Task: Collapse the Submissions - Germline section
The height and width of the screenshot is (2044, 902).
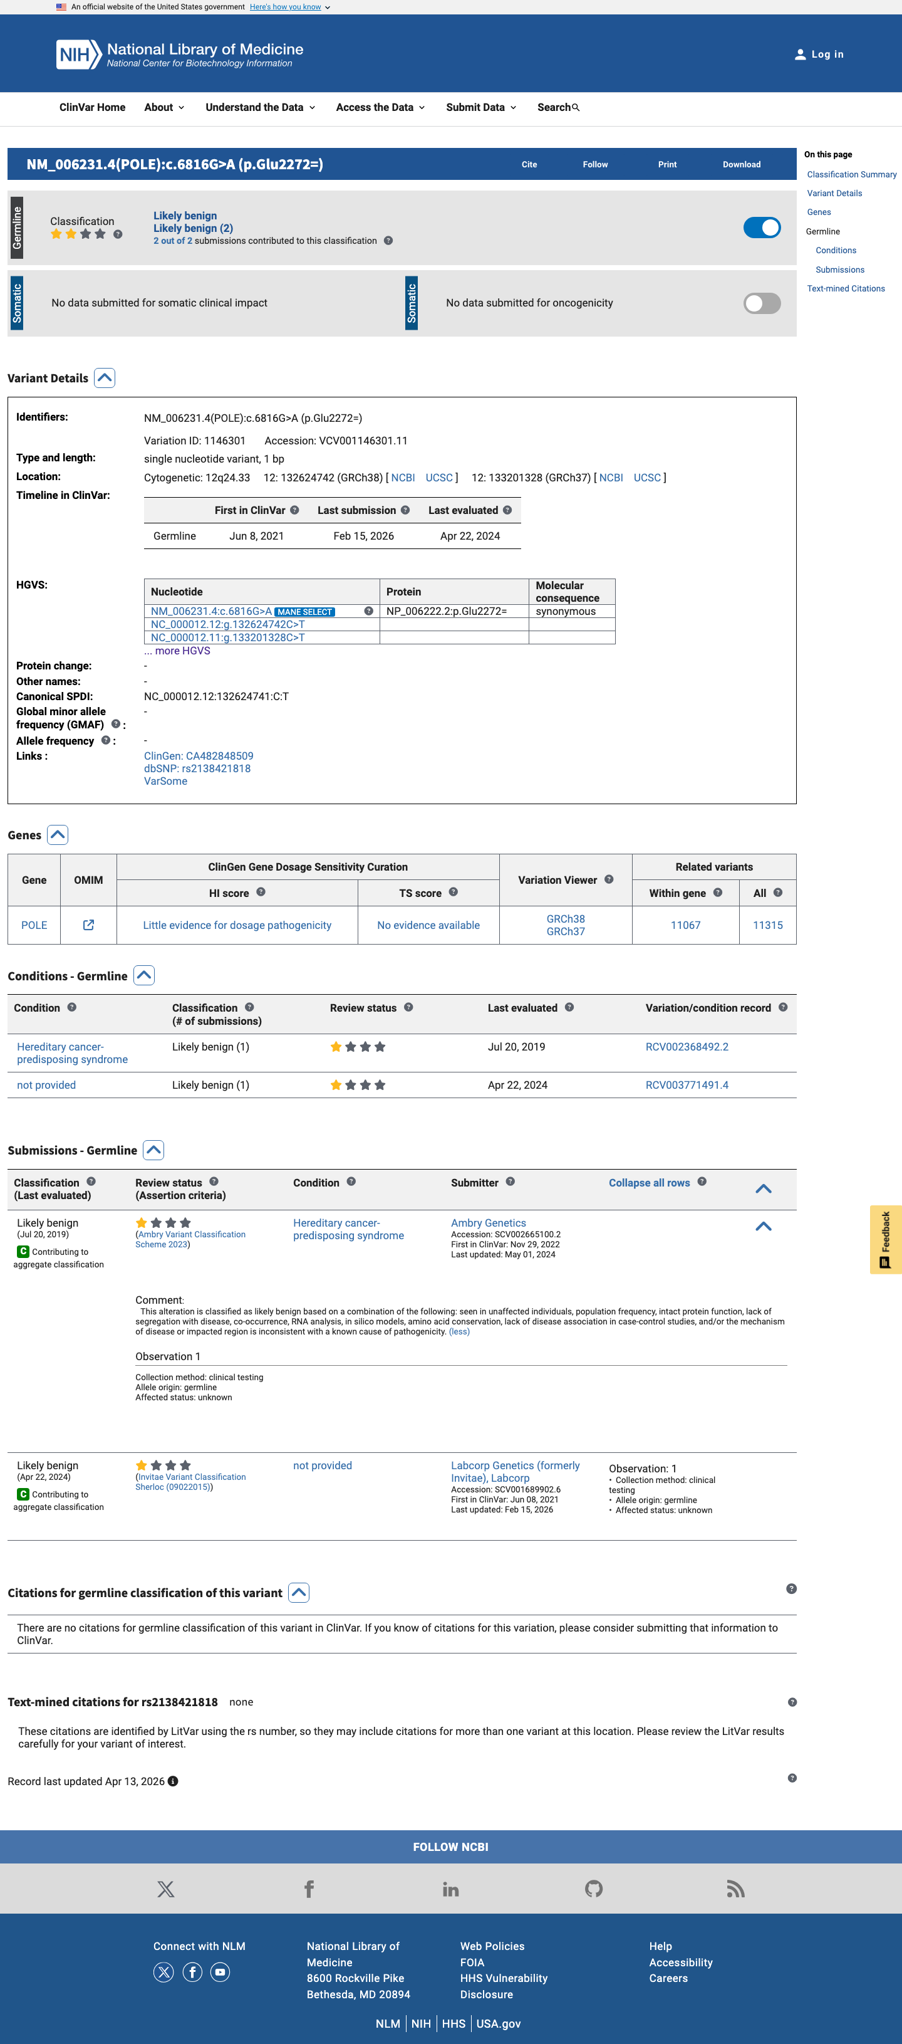Action: pos(153,1150)
